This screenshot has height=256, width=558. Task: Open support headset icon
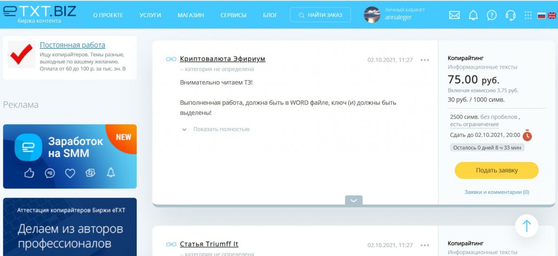click(x=510, y=15)
